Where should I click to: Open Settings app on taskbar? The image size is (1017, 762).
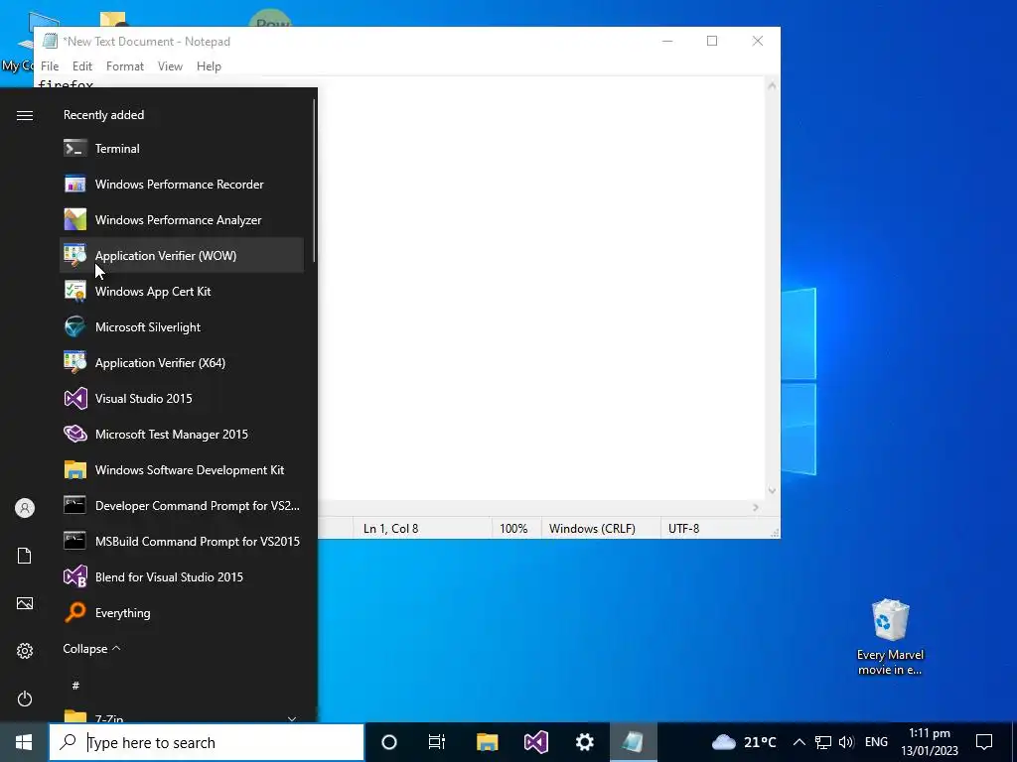point(584,742)
